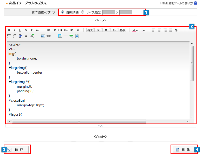The width and height of the screenshot is (202, 156).
Task: Apply center text alignment
Action: pos(159,30)
